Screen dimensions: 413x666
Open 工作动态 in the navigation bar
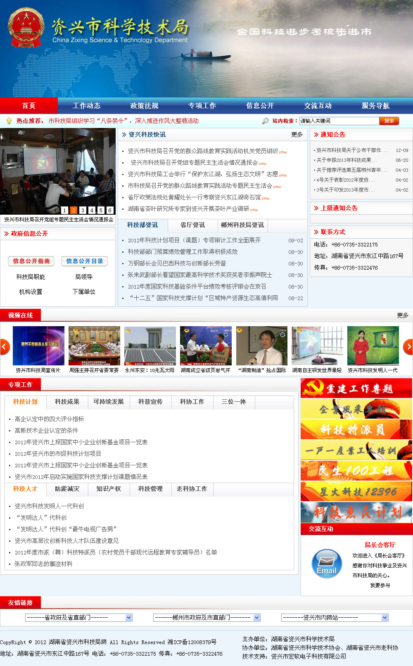(x=87, y=106)
